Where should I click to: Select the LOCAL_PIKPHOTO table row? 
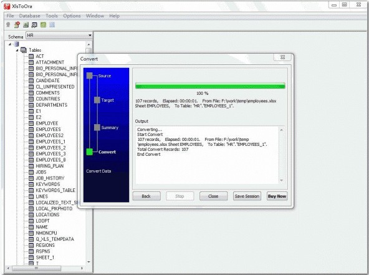[x=54, y=209]
